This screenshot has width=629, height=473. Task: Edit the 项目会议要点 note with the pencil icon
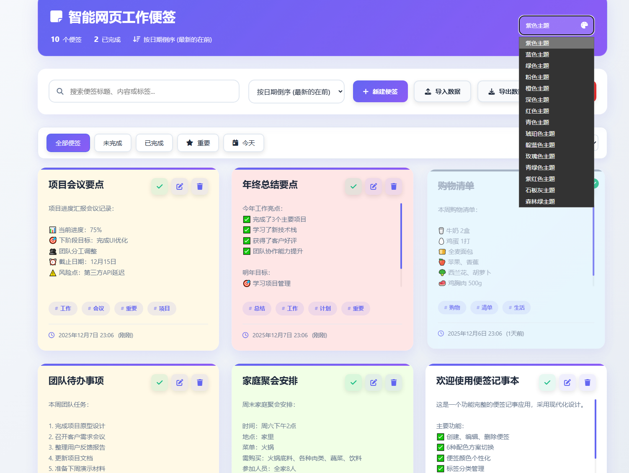pyautogui.click(x=180, y=186)
